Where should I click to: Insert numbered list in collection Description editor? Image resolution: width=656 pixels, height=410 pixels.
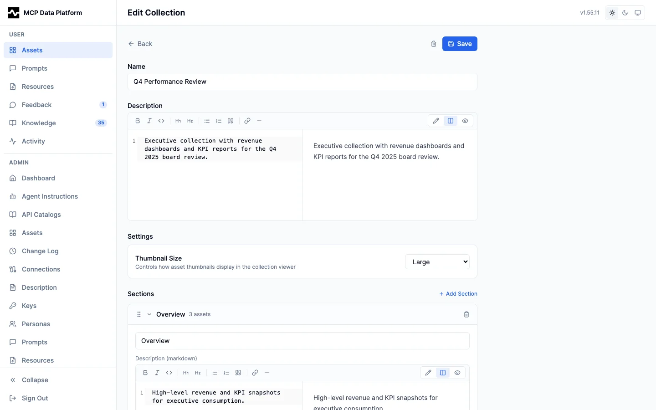point(219,121)
